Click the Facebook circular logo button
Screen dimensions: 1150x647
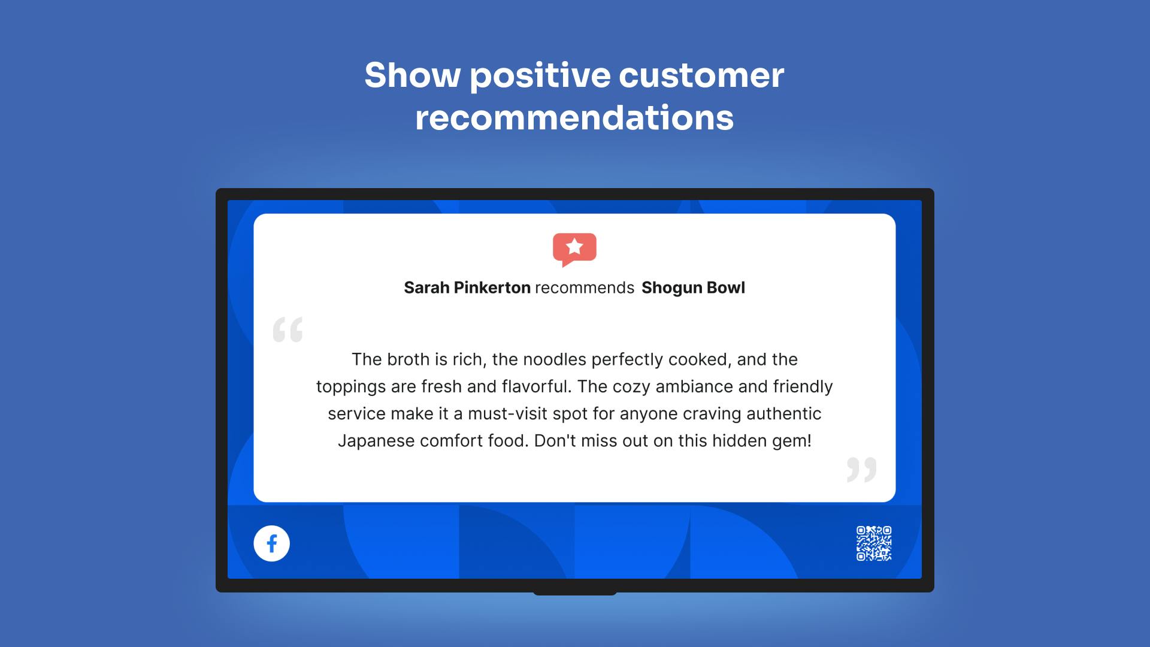click(273, 543)
